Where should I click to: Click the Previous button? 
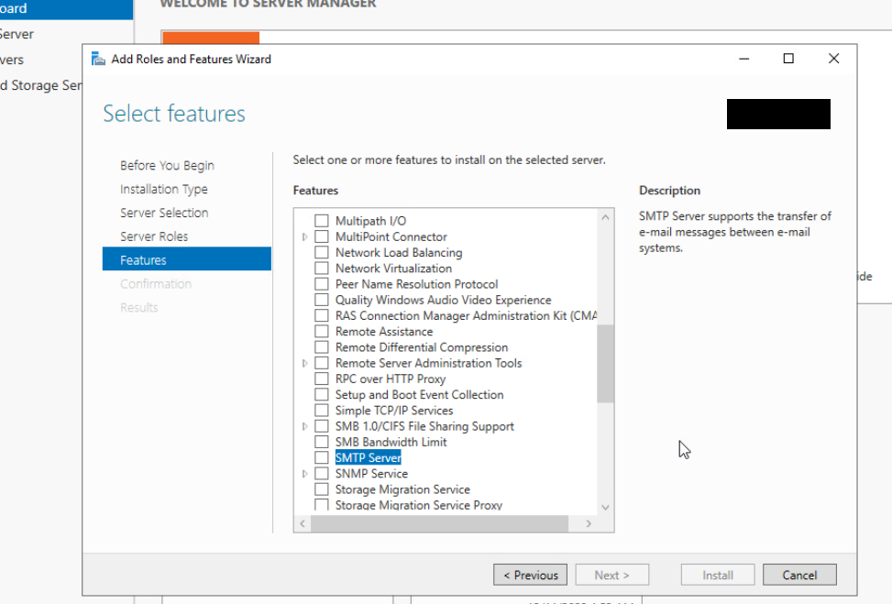pos(530,575)
